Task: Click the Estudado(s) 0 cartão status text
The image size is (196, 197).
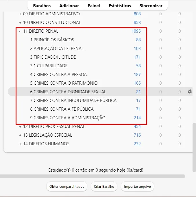Action: coord(96,170)
